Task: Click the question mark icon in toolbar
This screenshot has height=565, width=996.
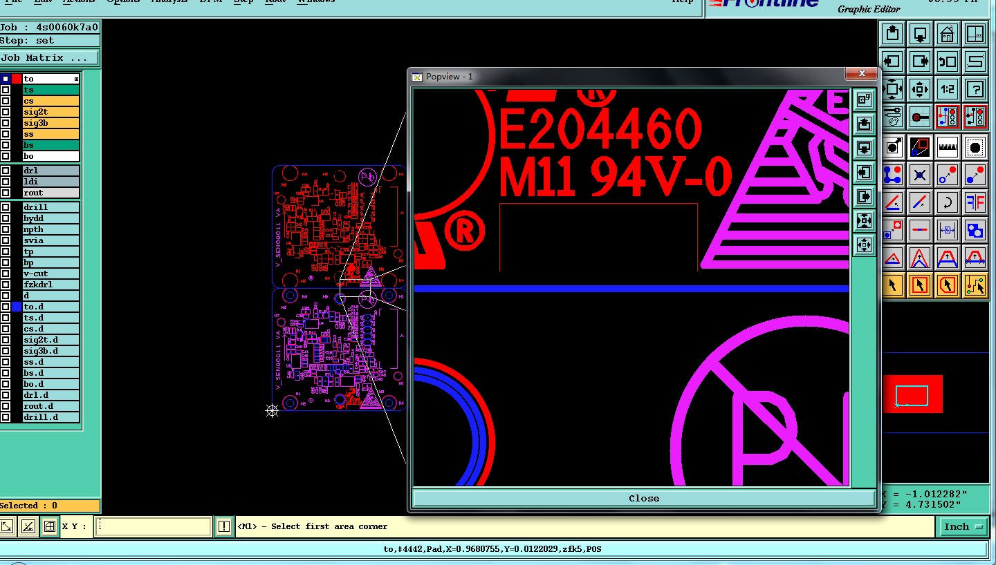Action: point(975,89)
